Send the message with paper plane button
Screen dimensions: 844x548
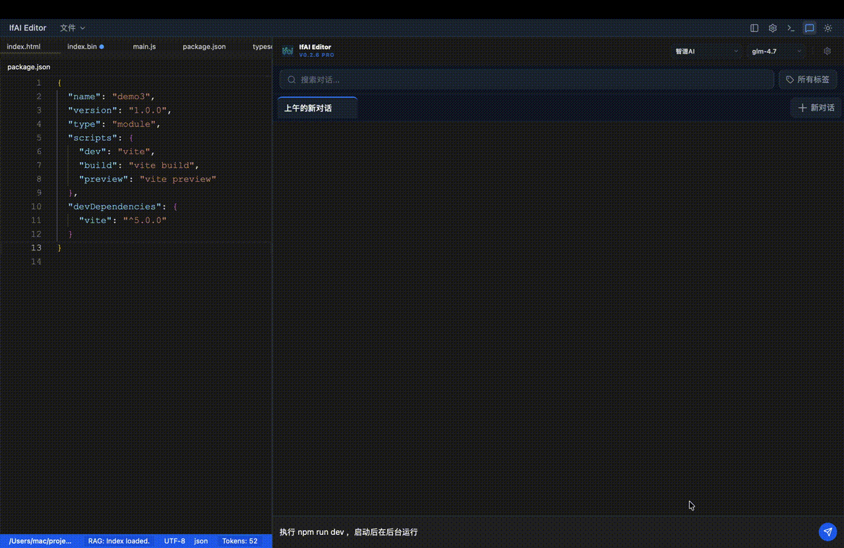tap(828, 532)
